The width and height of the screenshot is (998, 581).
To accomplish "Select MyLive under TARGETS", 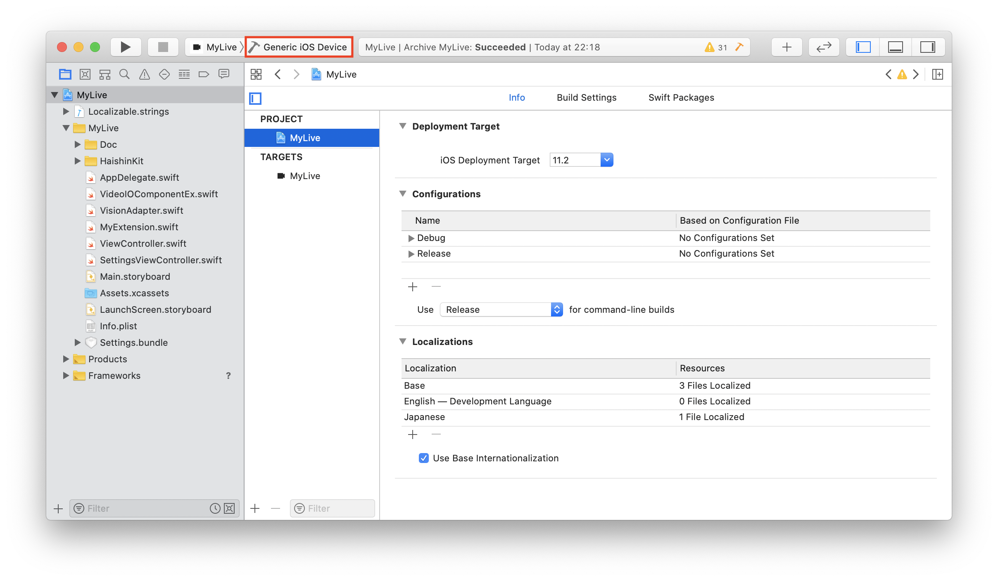I will click(305, 176).
